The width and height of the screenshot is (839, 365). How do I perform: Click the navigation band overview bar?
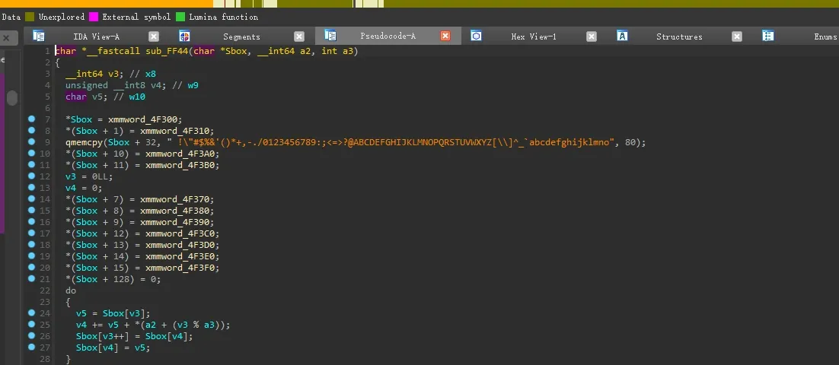pos(419,4)
